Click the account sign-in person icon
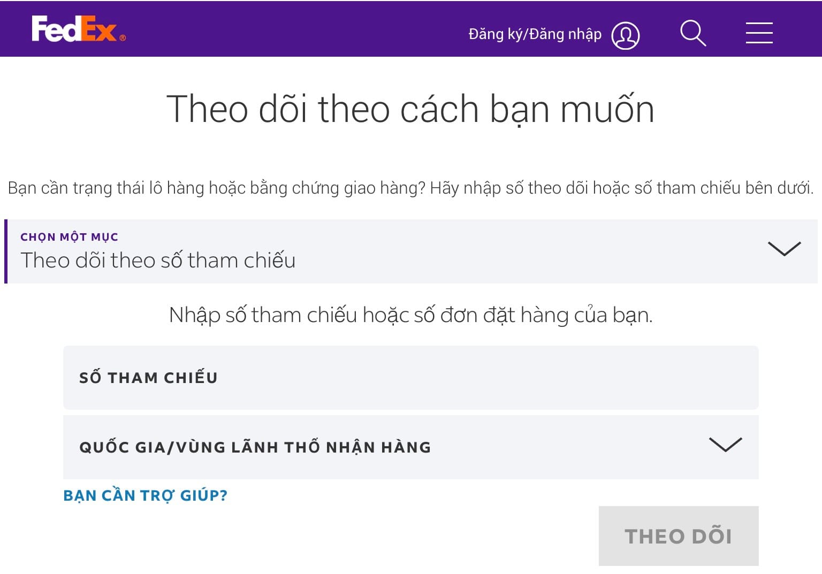 tap(625, 34)
